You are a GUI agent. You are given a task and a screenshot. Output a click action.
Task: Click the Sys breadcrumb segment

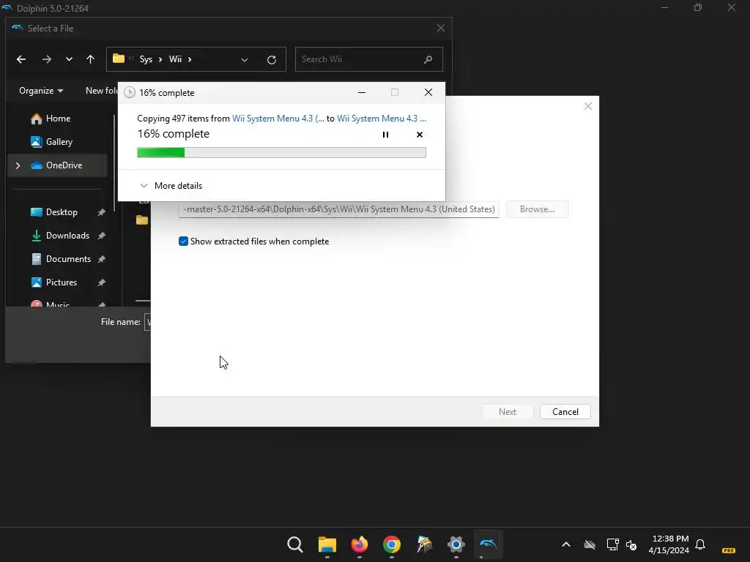pos(146,59)
